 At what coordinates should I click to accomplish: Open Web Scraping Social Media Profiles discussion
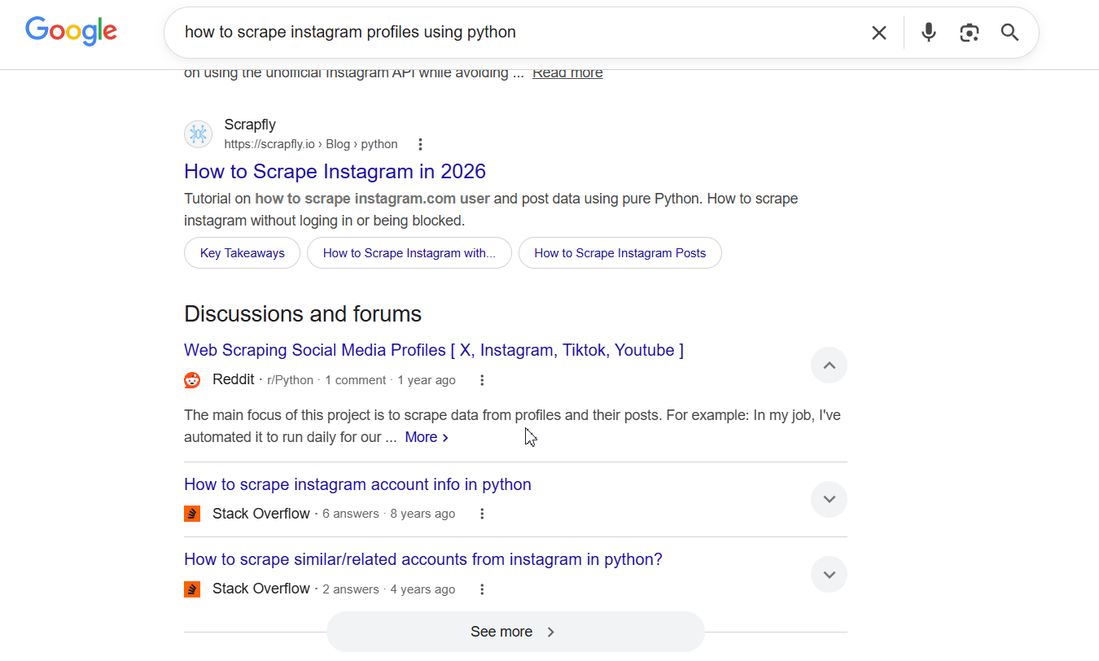click(x=434, y=350)
